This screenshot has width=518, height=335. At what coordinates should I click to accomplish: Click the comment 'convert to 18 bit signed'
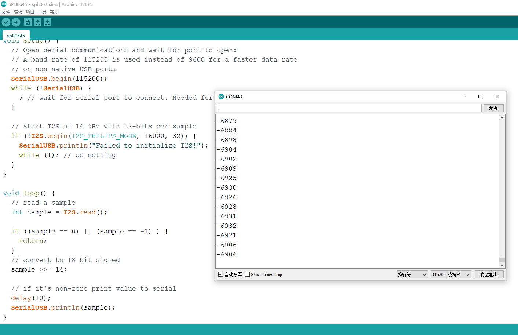click(x=66, y=260)
